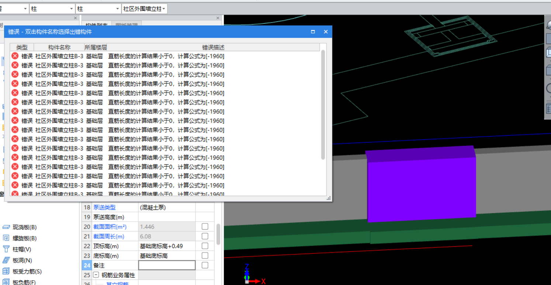Viewport: 551px width, 285px height.
Task: Click the resize grip of the 错误 dialog
Action: [329, 198]
